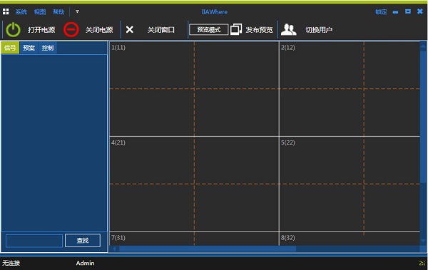Click the 发布预览 label
The image size is (428, 270).
pos(260,30)
